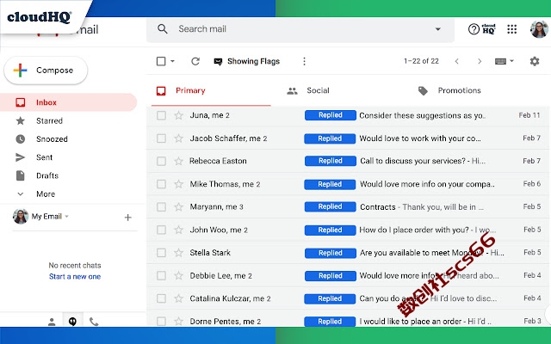Image resolution: width=551 pixels, height=344 pixels.
Task: Open the account profile picture
Action: click(539, 29)
